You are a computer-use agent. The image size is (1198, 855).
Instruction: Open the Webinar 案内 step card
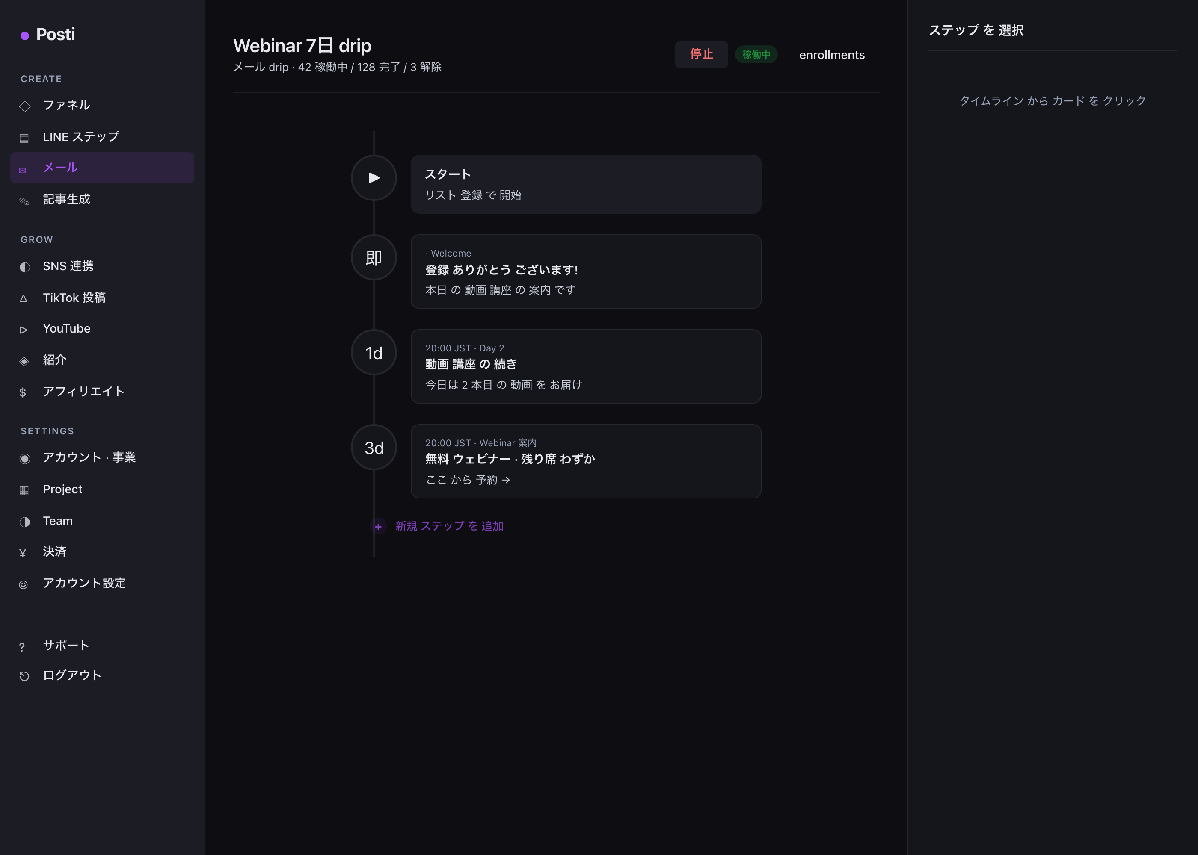[586, 461]
